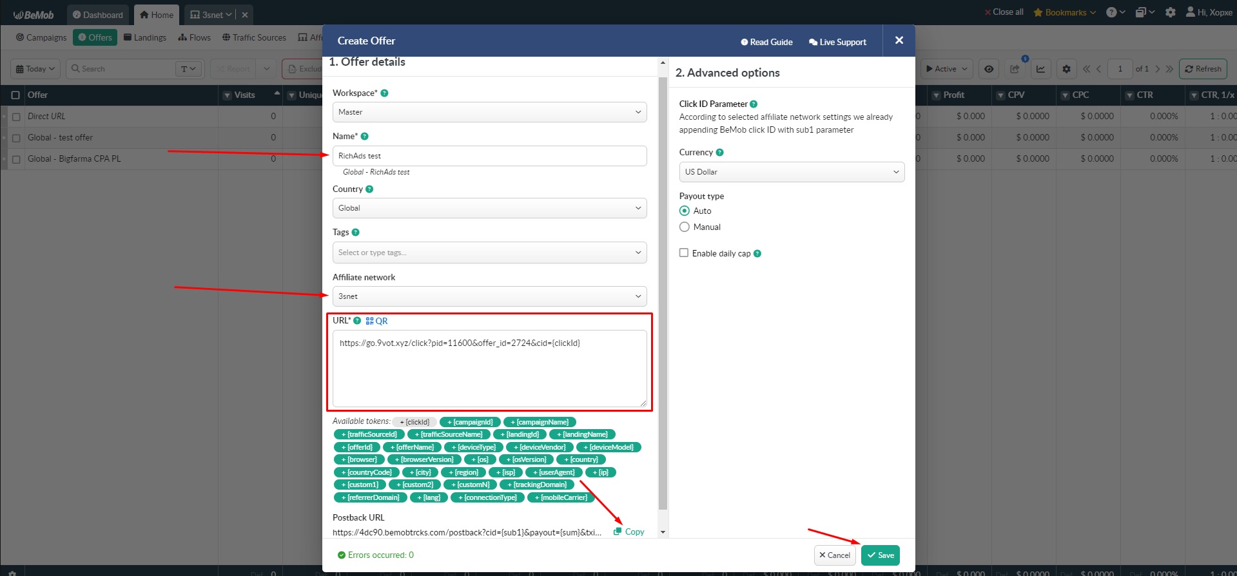
Task: Open the Flows section
Action: [x=195, y=37]
